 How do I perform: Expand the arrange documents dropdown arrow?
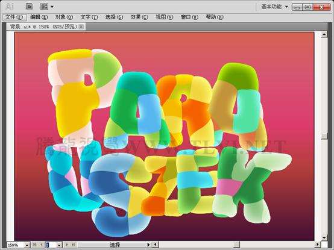(x=52, y=7)
